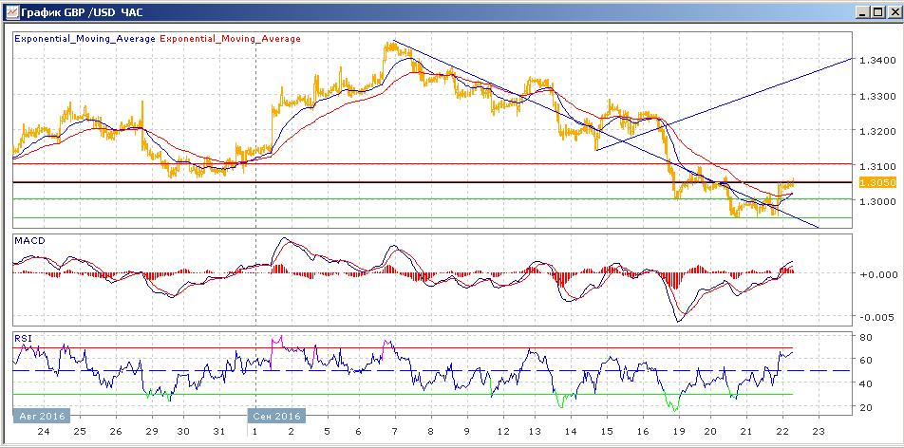Click date 7 on the time axis

point(394,430)
